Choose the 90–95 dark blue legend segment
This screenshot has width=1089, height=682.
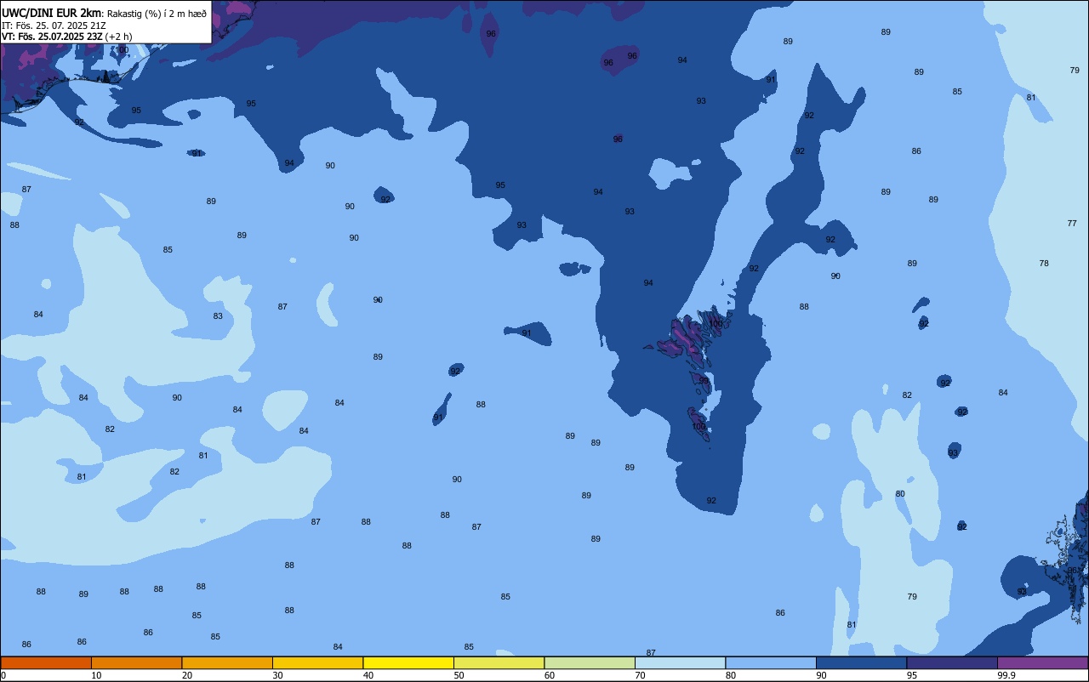pos(861,662)
